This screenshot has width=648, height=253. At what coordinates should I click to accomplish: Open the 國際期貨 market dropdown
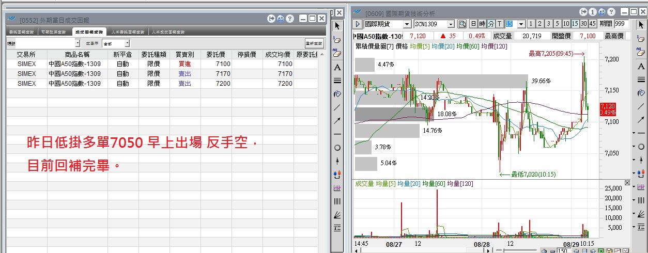pos(407,24)
